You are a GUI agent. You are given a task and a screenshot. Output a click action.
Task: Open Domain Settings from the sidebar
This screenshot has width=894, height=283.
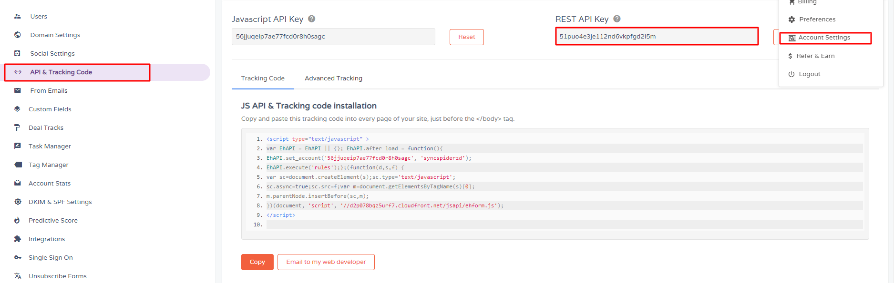click(x=55, y=35)
